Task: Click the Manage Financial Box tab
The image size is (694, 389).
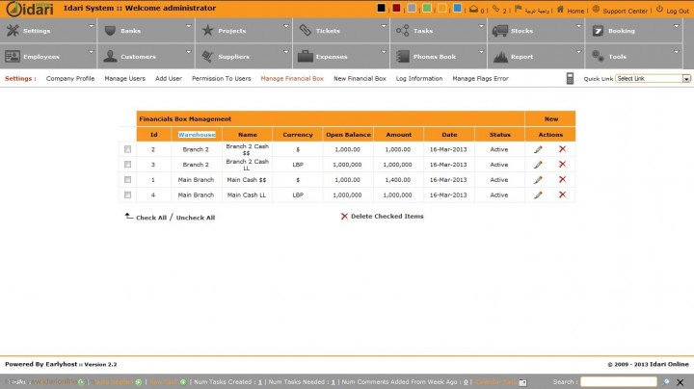Action: pyautogui.click(x=292, y=78)
